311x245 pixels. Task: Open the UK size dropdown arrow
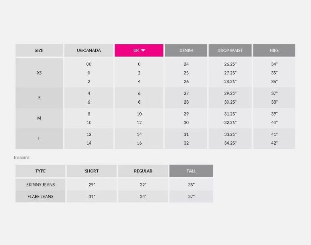click(143, 50)
